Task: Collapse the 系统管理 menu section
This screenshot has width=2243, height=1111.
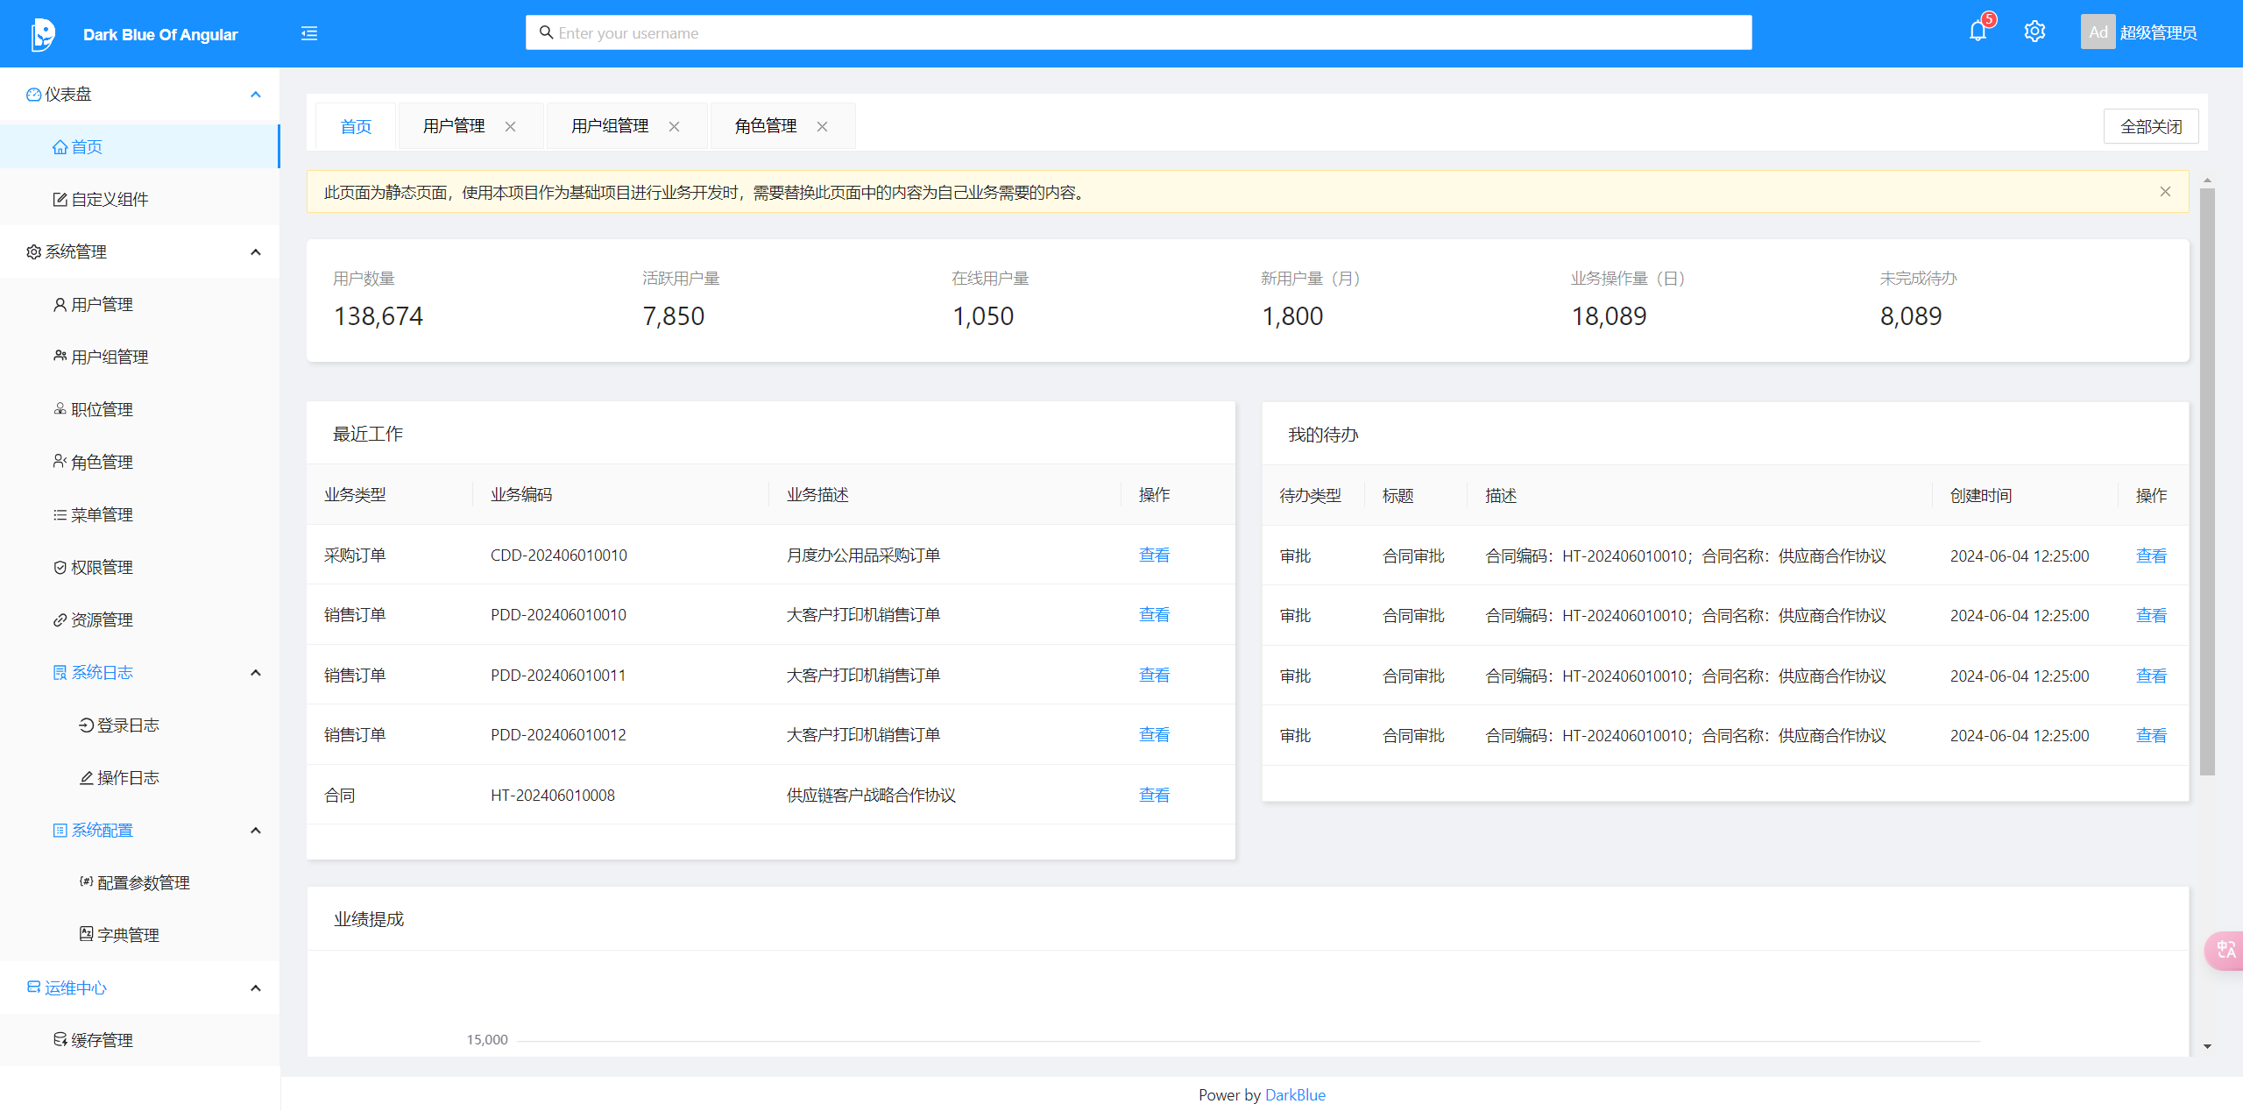Action: click(x=256, y=252)
